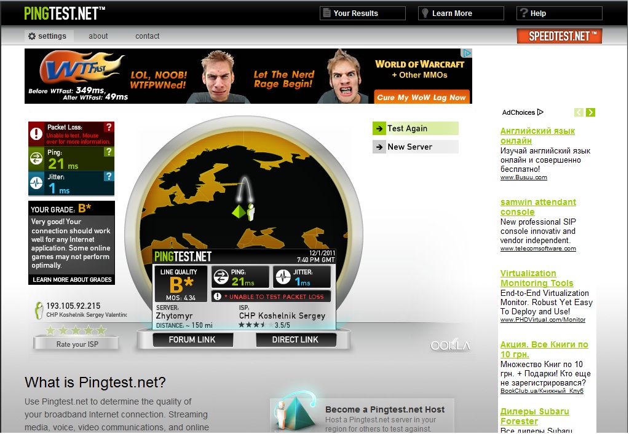
Task: Click the Test Again button
Action: pyautogui.click(x=415, y=128)
